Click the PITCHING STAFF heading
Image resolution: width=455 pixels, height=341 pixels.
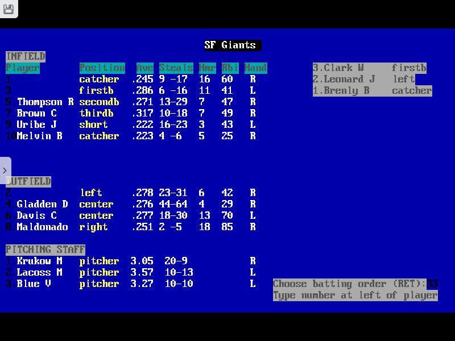(45, 249)
